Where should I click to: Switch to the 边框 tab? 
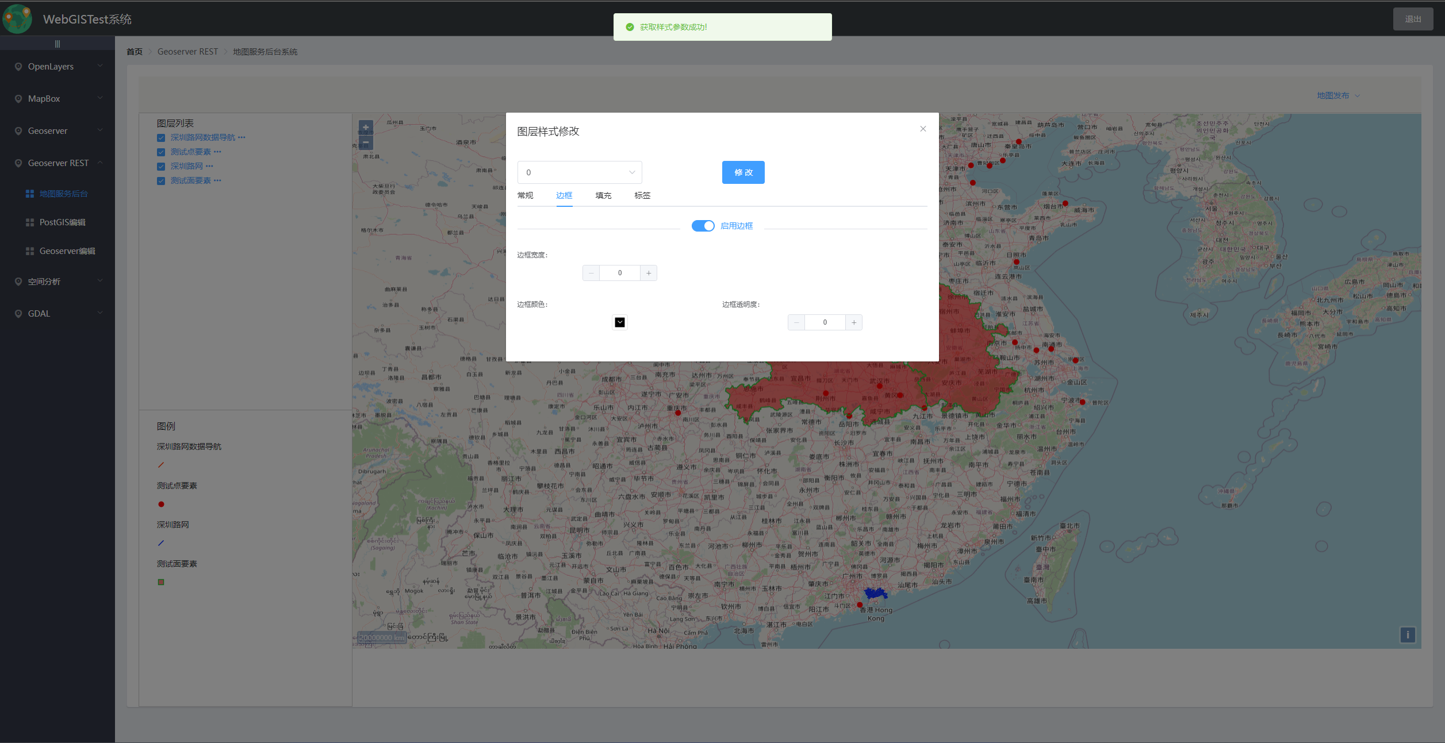[x=564, y=195]
